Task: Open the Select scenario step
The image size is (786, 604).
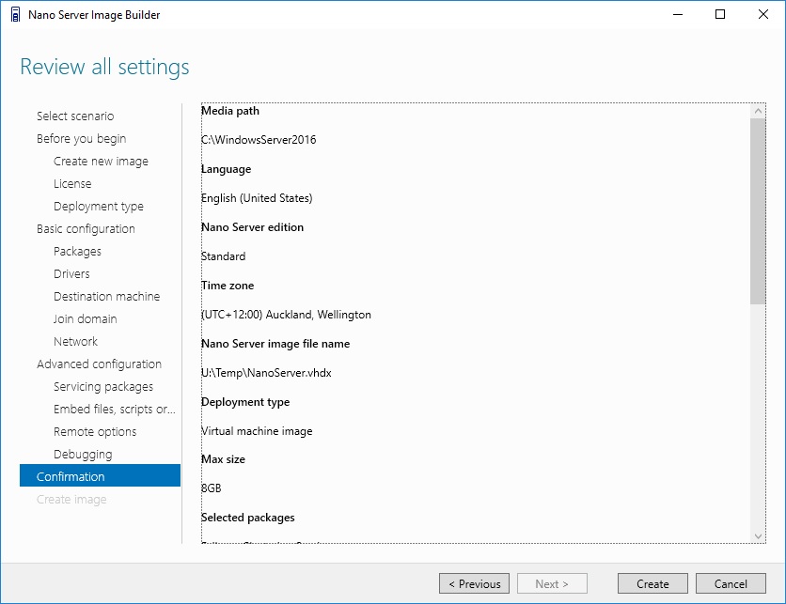Action: pos(75,116)
